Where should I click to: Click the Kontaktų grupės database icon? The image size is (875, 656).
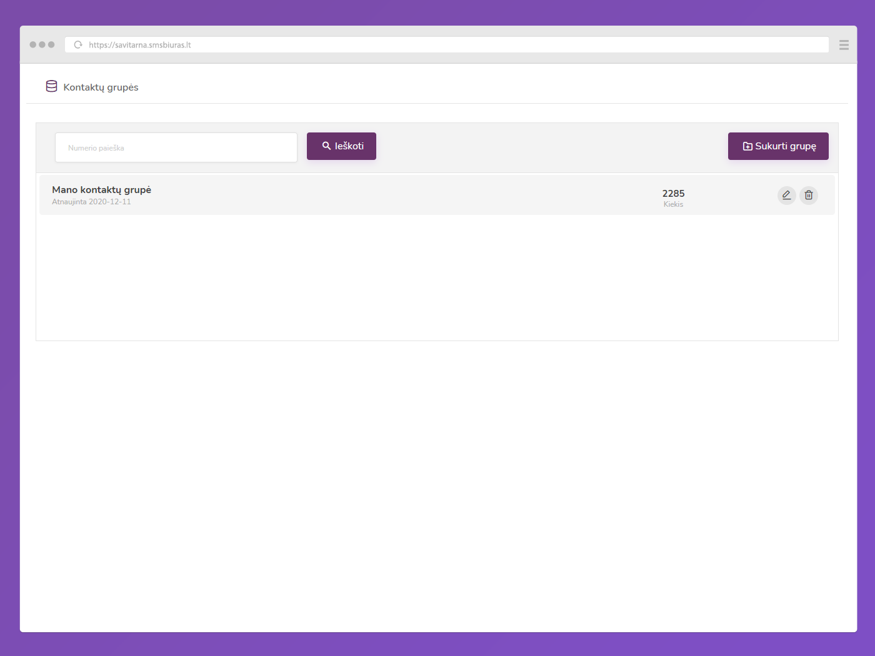pos(51,87)
